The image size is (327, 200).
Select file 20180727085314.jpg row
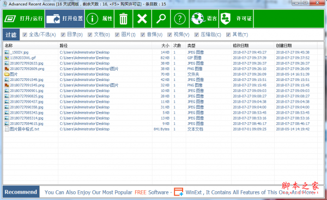163,118
